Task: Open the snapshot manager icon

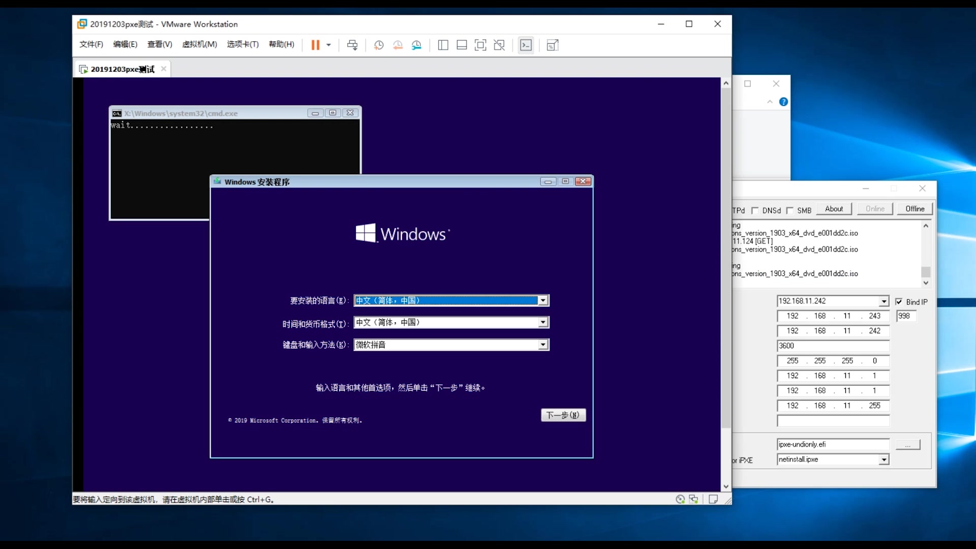Action: tap(417, 45)
